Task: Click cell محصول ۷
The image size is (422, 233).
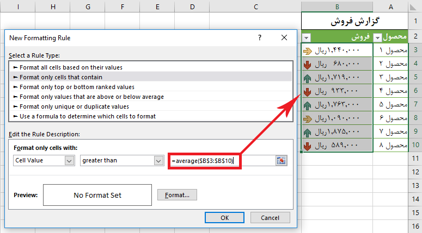Action: pos(390,131)
